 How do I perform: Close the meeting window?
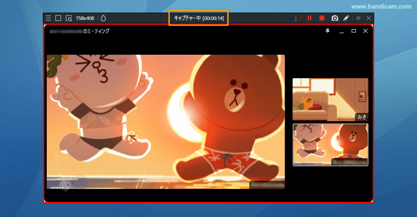366,31
